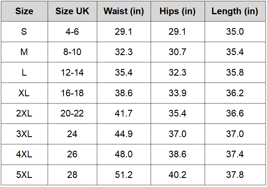267x187 pixels.
Task: Click the 3XL size cell
Action: coord(24,134)
